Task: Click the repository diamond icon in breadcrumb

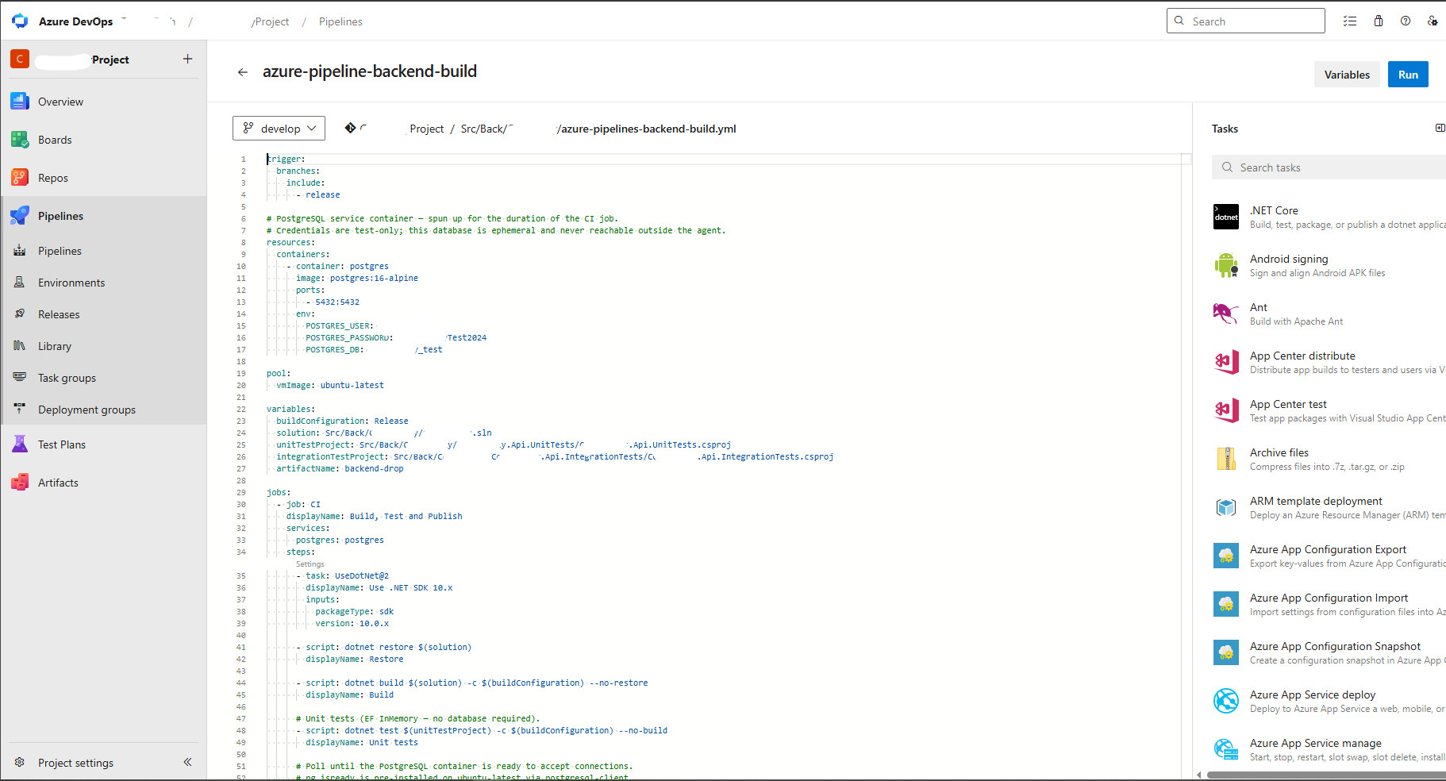Action: pyautogui.click(x=350, y=128)
